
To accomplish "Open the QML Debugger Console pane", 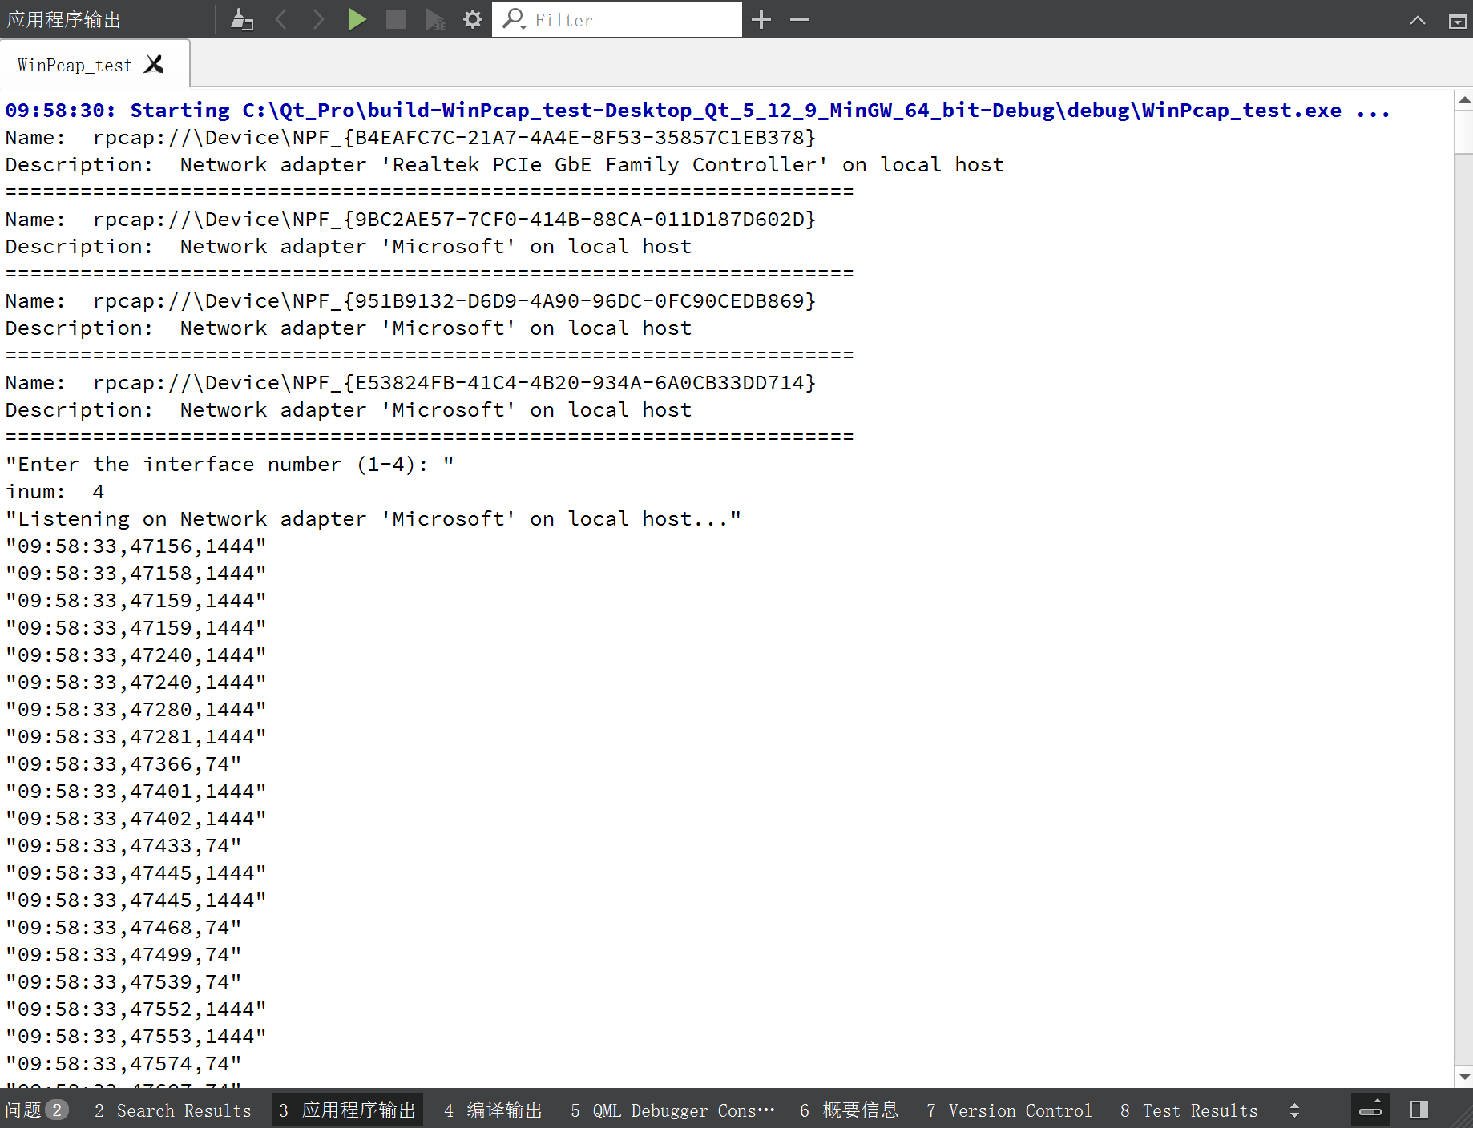I will pos(673,1110).
